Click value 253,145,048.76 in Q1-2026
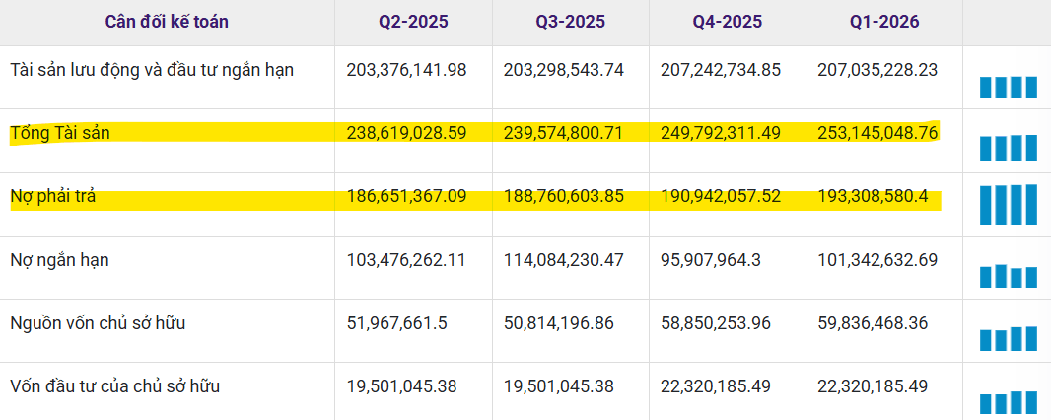Viewport: 1051px width, 420px height. [x=877, y=133]
